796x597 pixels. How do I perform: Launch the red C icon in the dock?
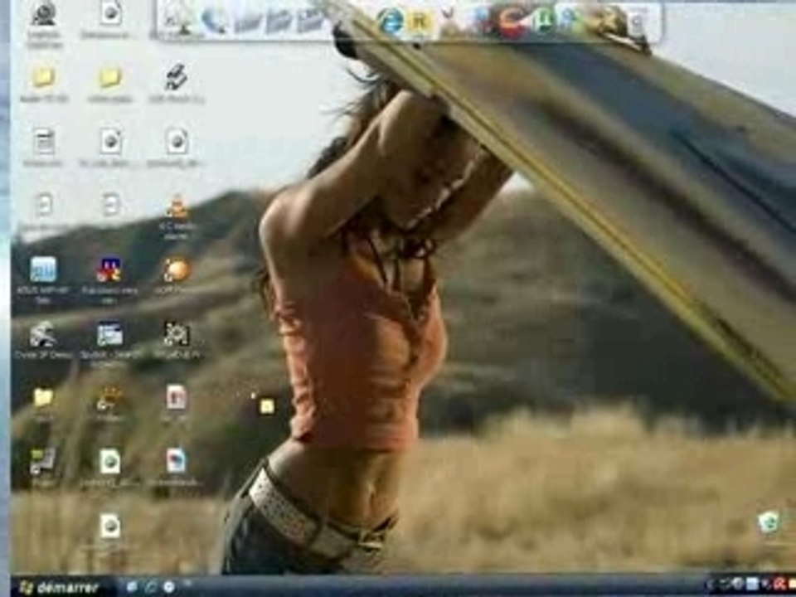511,22
